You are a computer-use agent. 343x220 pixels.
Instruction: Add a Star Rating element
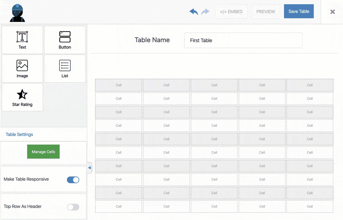click(22, 97)
